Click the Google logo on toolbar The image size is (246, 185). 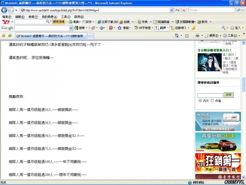click(x=7, y=28)
